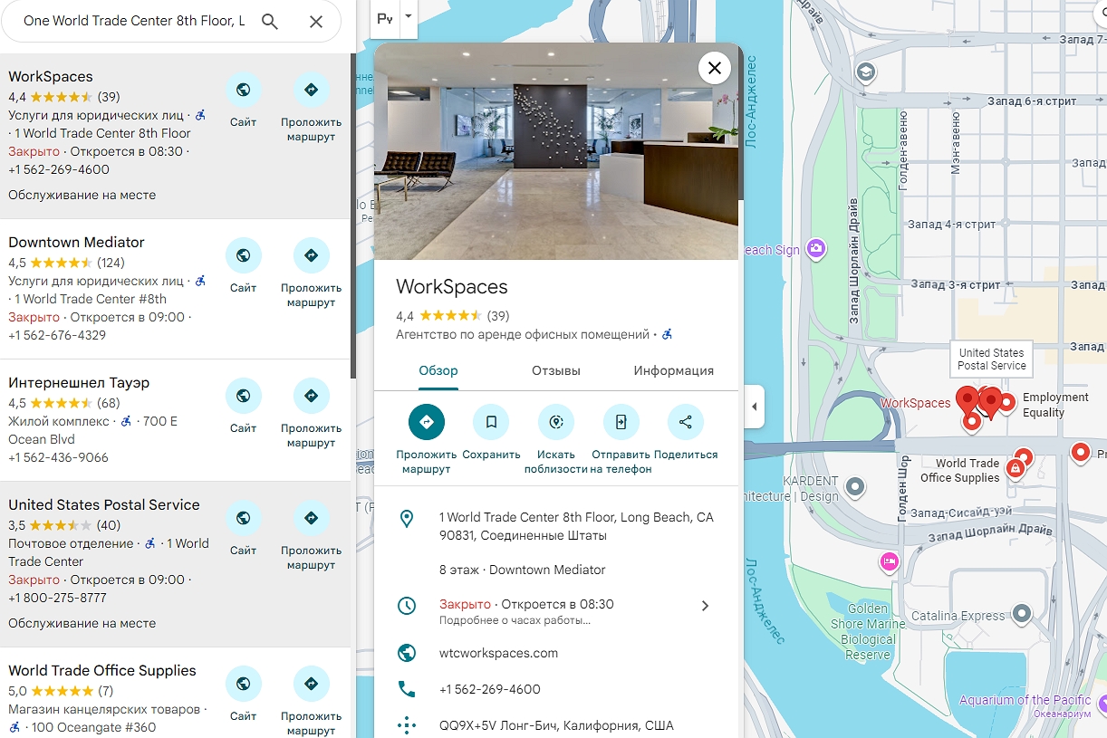Image resolution: width=1107 pixels, height=738 pixels.
Task: Click phone number +1 562-269-4600 in details
Action: click(x=489, y=689)
